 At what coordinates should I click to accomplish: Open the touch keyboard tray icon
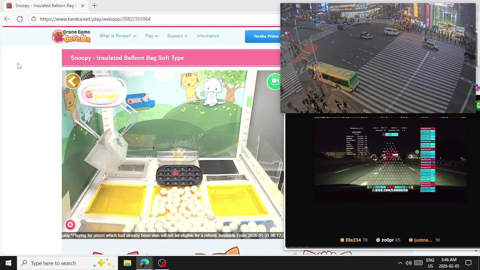point(418,263)
